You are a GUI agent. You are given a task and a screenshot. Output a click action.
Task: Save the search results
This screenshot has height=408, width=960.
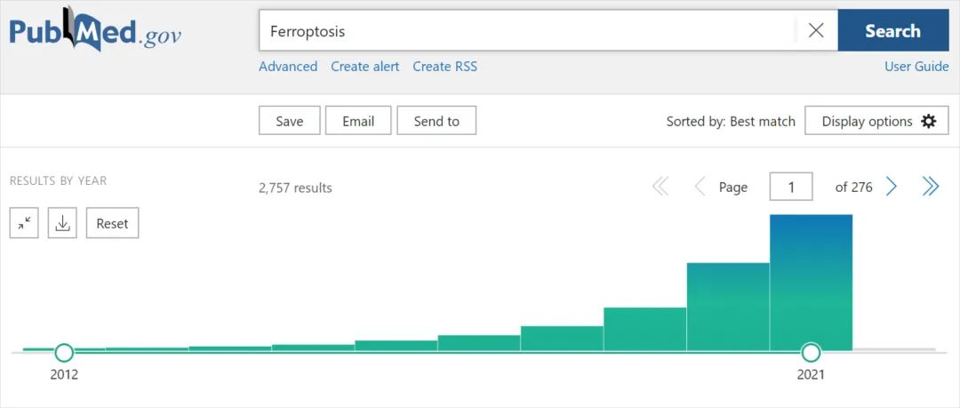[290, 121]
